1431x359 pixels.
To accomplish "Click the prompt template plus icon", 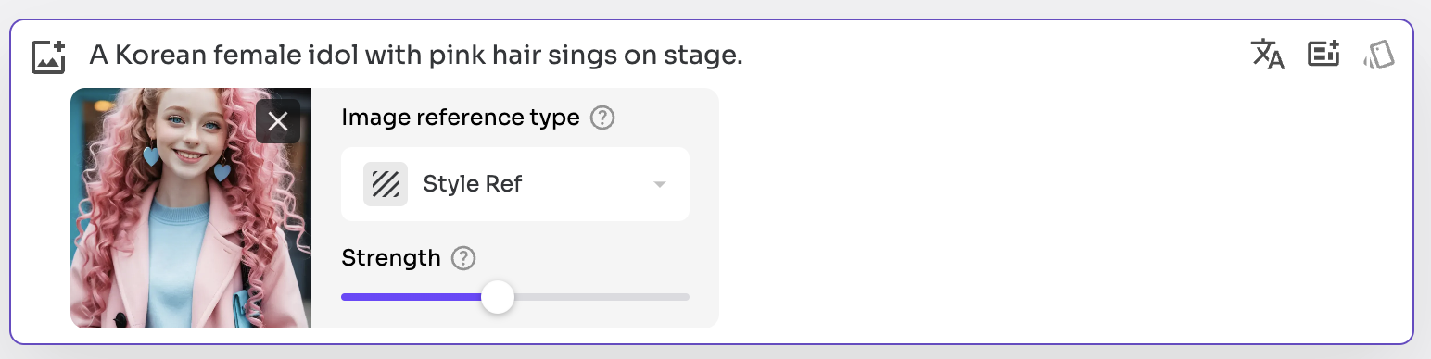I will 1323,55.
